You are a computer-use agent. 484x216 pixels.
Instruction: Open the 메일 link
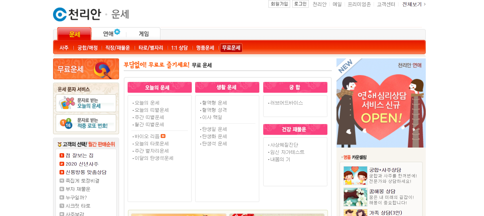point(337,4)
